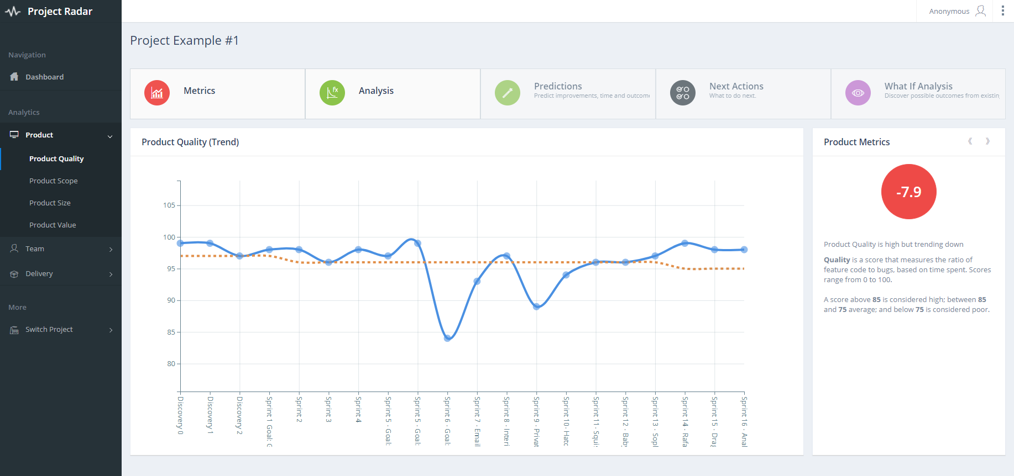Collapse the Product section chevron

click(x=110, y=136)
